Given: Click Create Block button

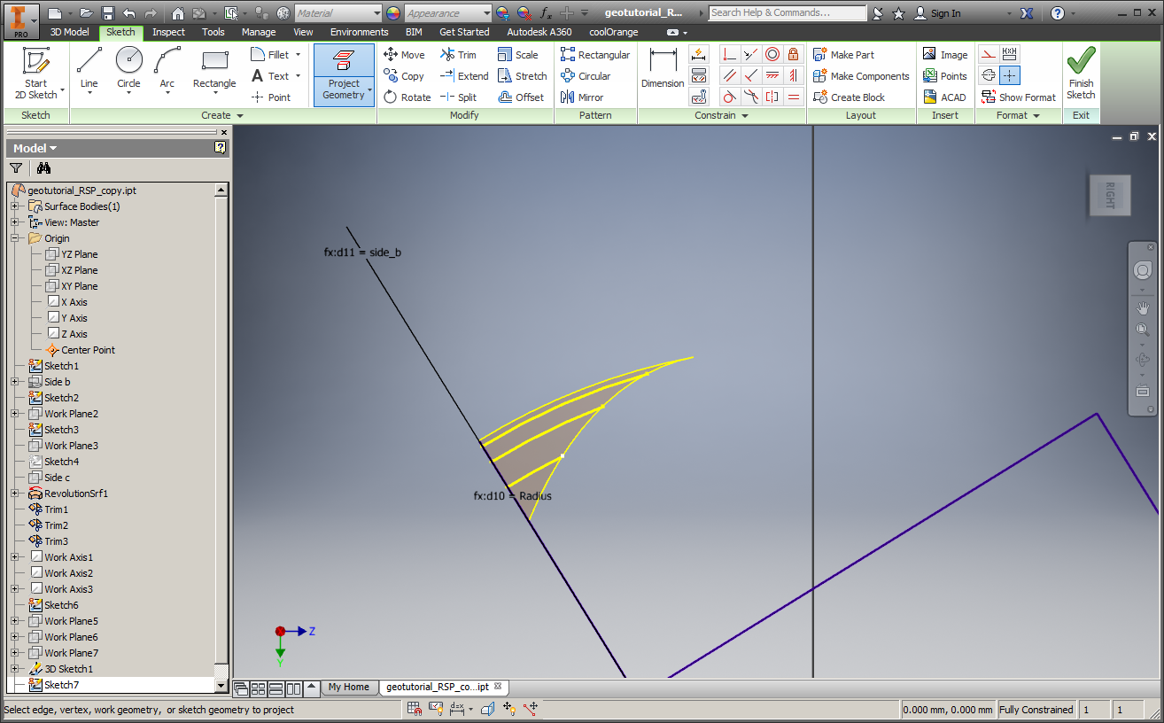Looking at the screenshot, I should 849,97.
